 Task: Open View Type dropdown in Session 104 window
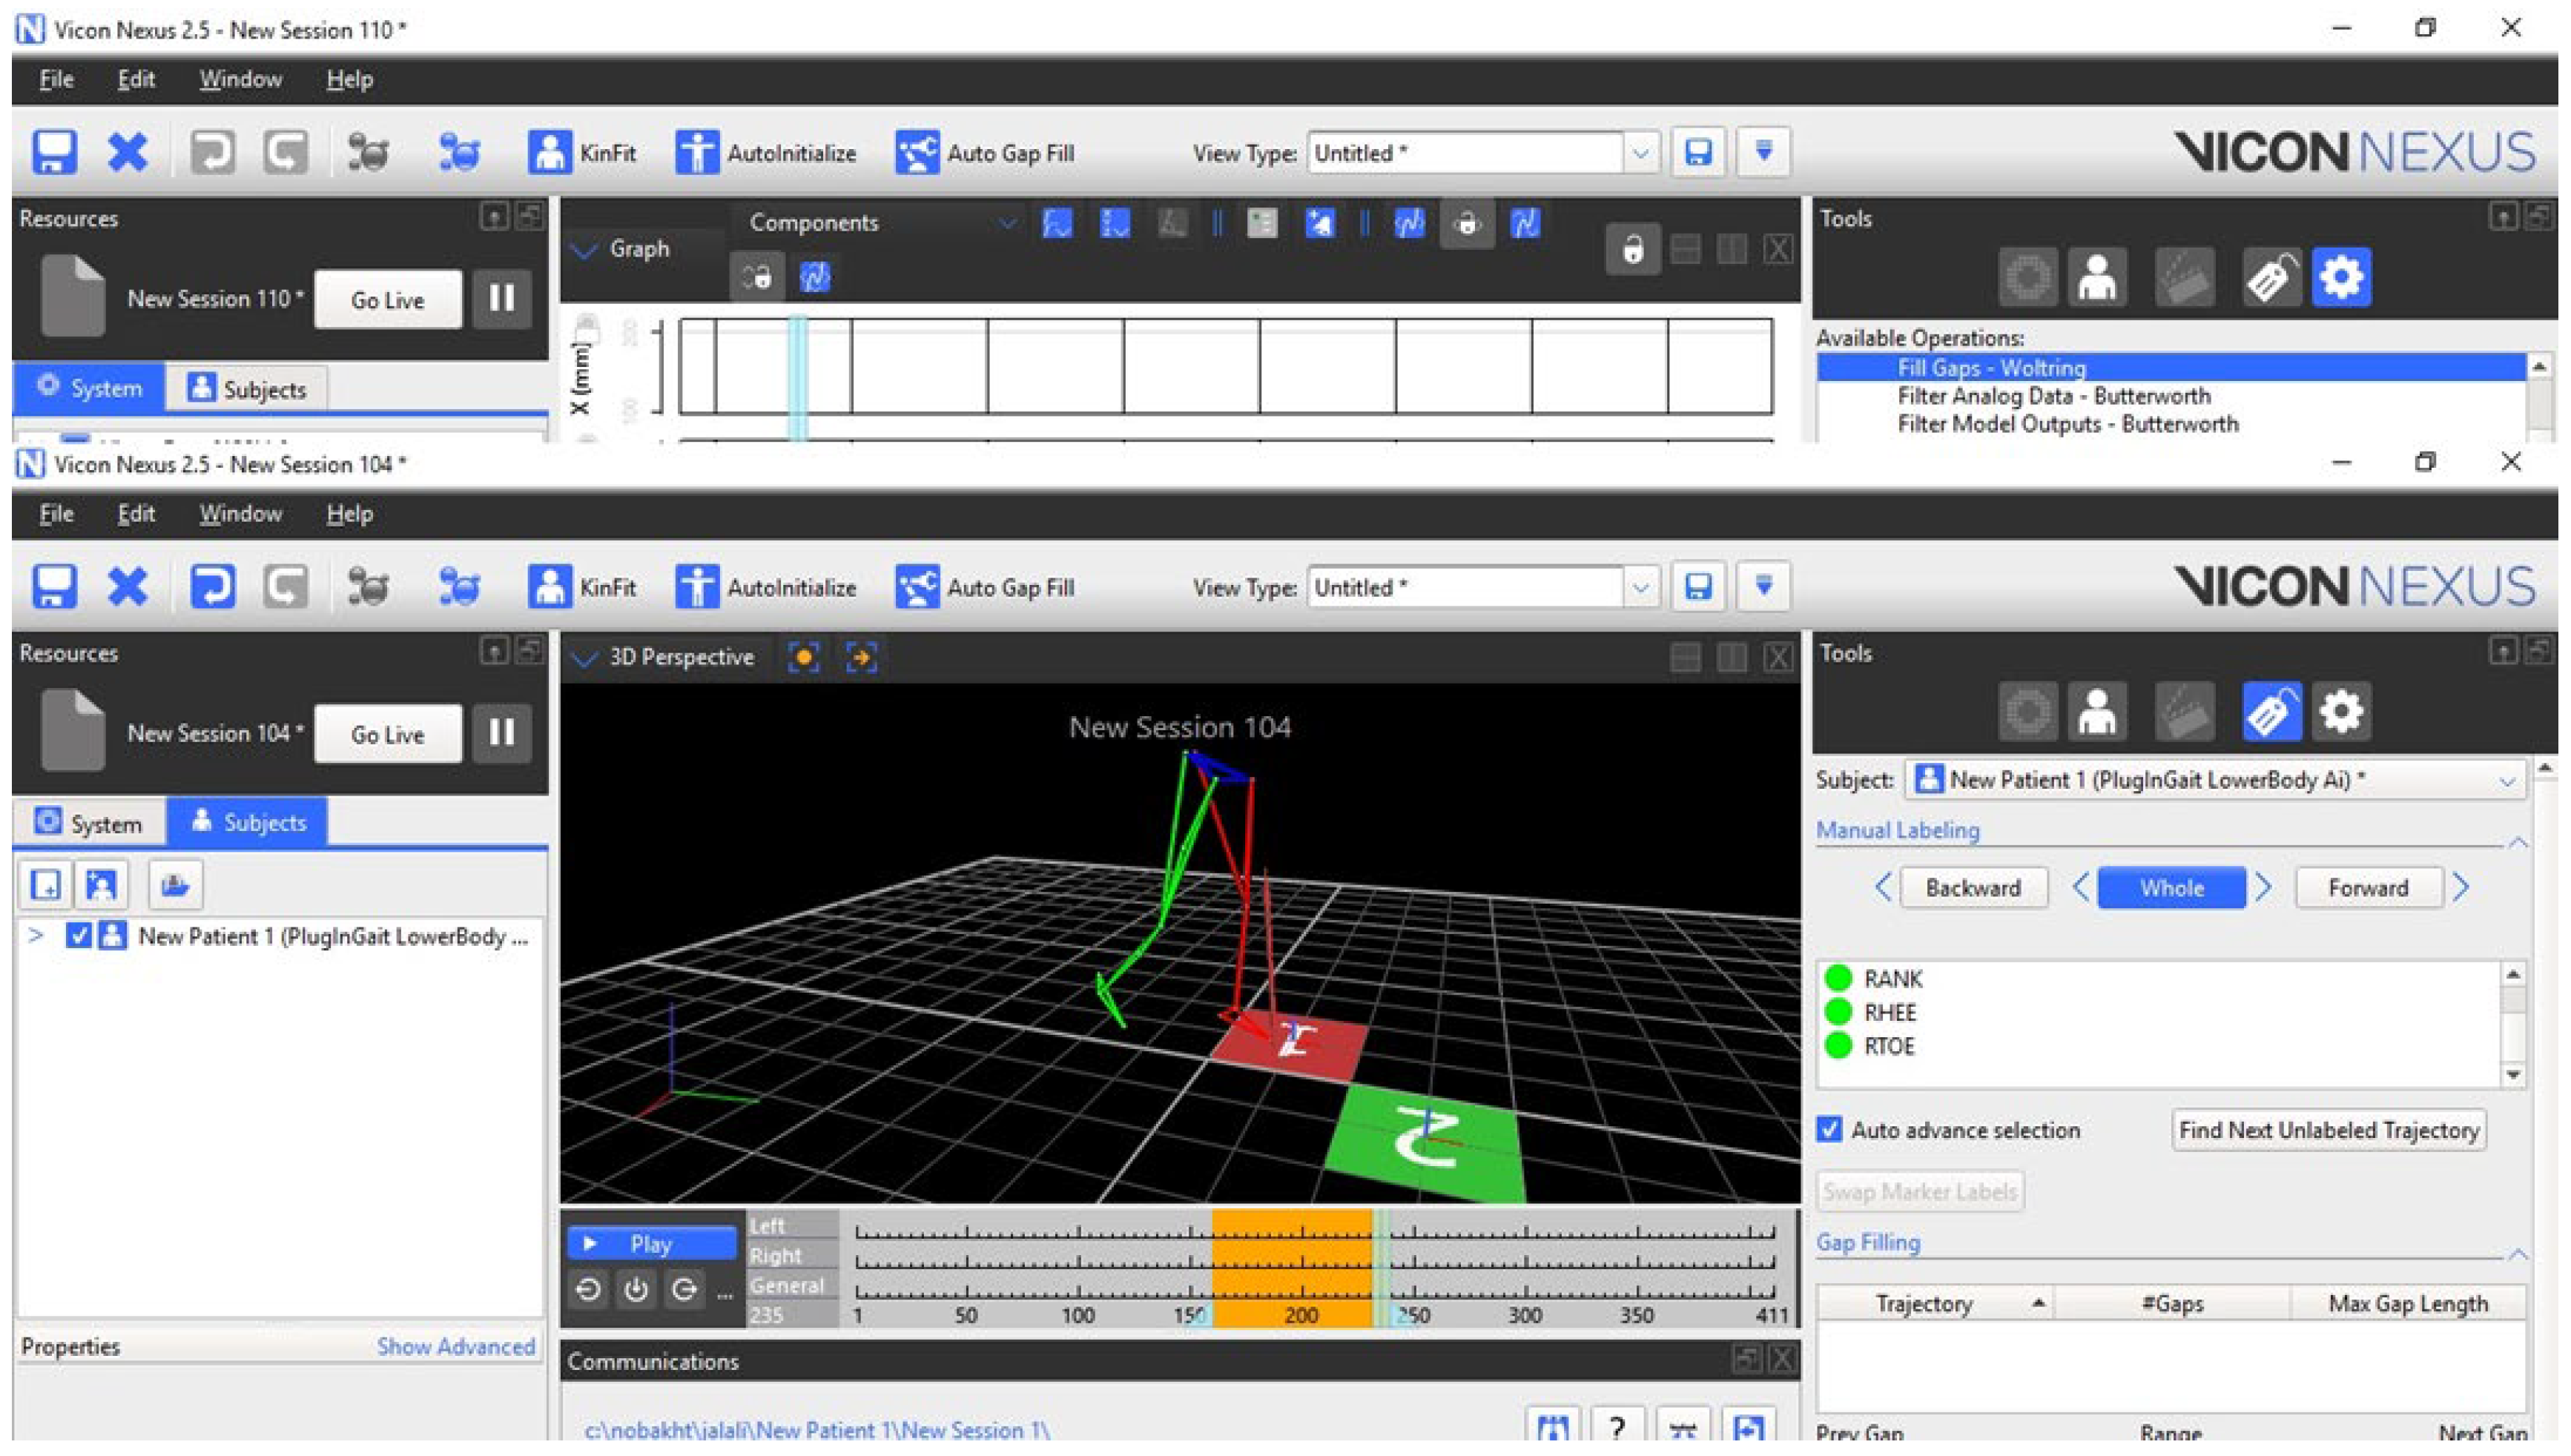pos(1640,587)
